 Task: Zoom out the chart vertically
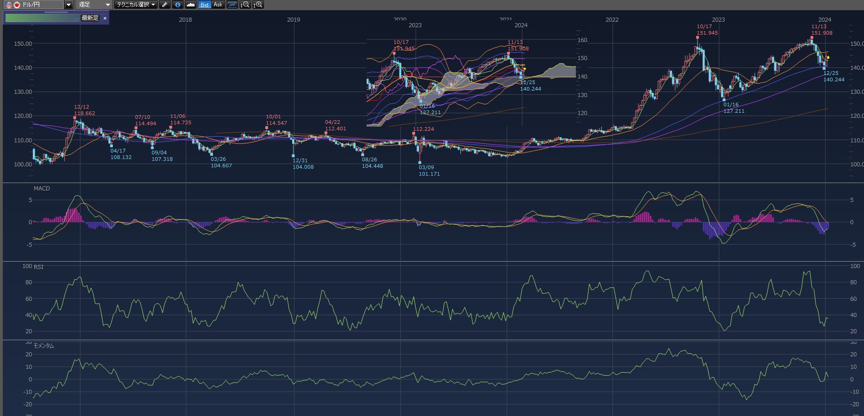click(245, 5)
